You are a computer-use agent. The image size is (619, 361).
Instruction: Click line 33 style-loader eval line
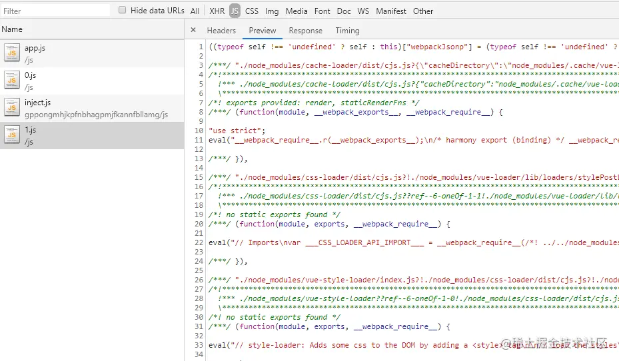(x=413, y=345)
